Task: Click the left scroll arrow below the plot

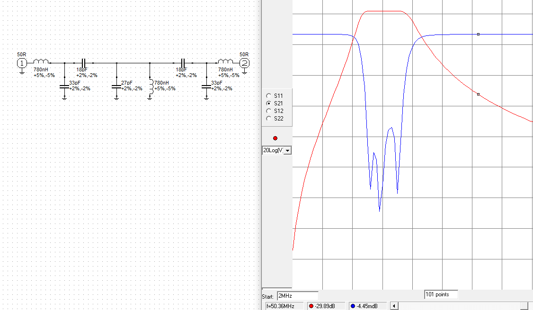Action: [x=393, y=306]
